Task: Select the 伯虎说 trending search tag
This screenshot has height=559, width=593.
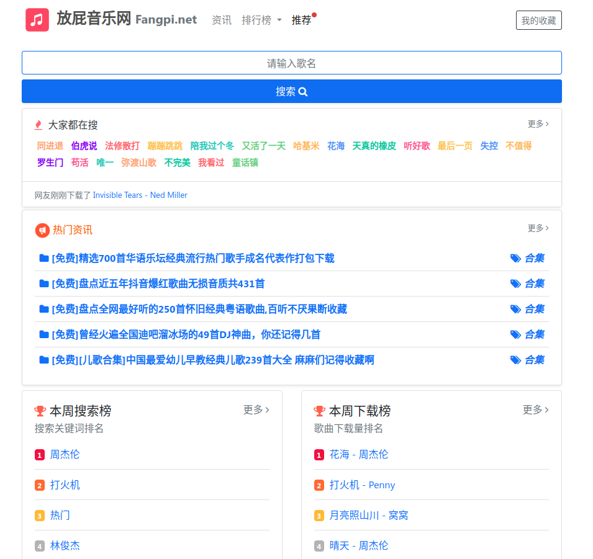Action: 84,146
